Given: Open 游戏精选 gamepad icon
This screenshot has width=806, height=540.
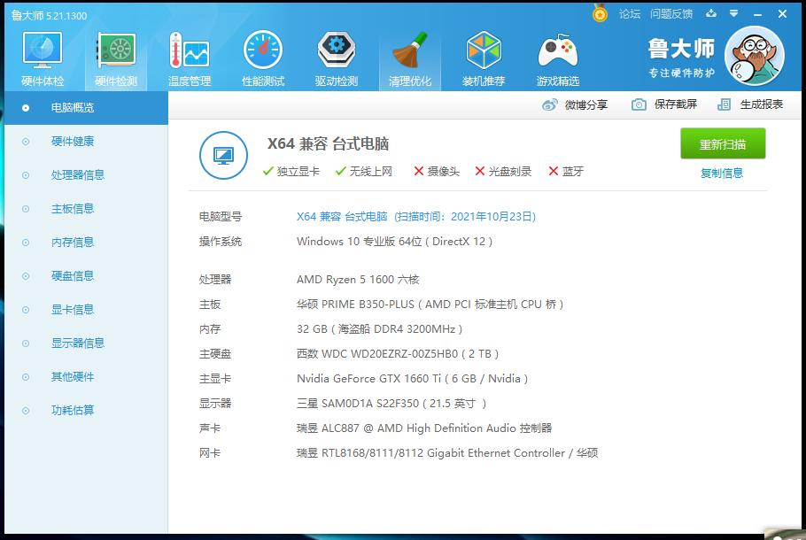Looking at the screenshot, I should coord(558,58).
